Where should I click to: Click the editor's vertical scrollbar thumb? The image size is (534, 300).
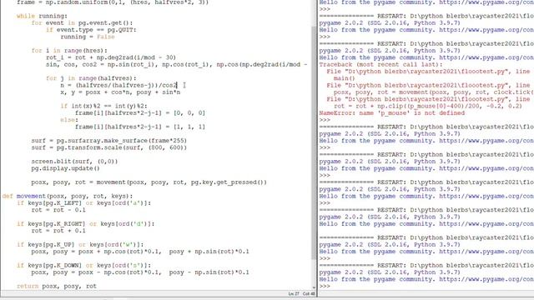(314, 142)
